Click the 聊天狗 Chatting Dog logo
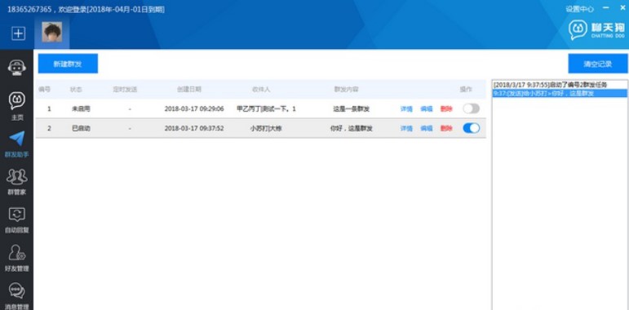The width and height of the screenshot is (629, 310). click(x=596, y=30)
